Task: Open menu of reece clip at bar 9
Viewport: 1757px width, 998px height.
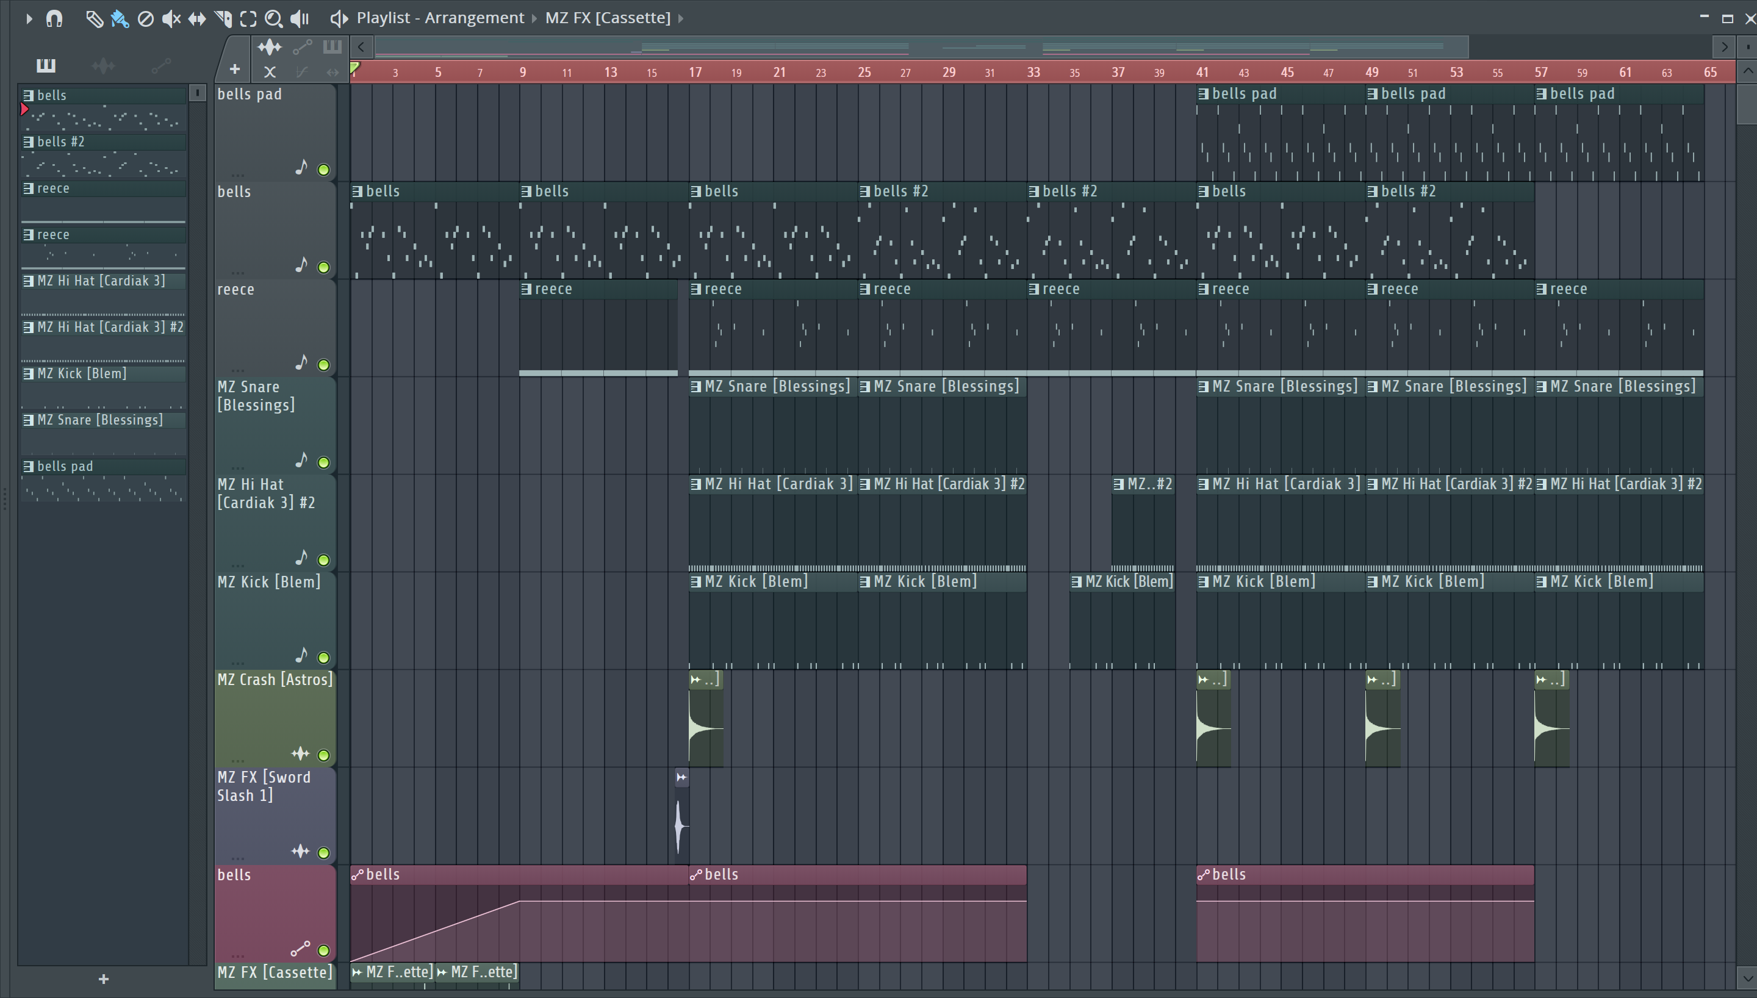Action: pyautogui.click(x=526, y=289)
